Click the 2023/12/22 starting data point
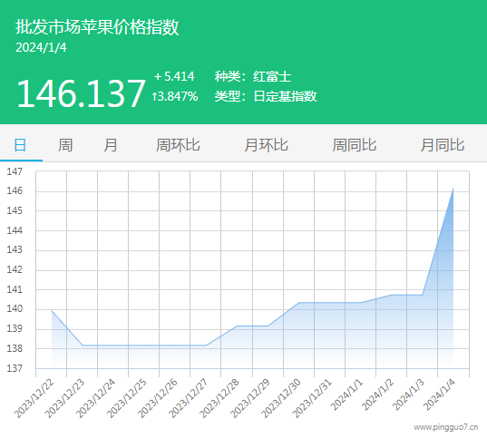The width and height of the screenshot is (487, 438). click(x=52, y=311)
